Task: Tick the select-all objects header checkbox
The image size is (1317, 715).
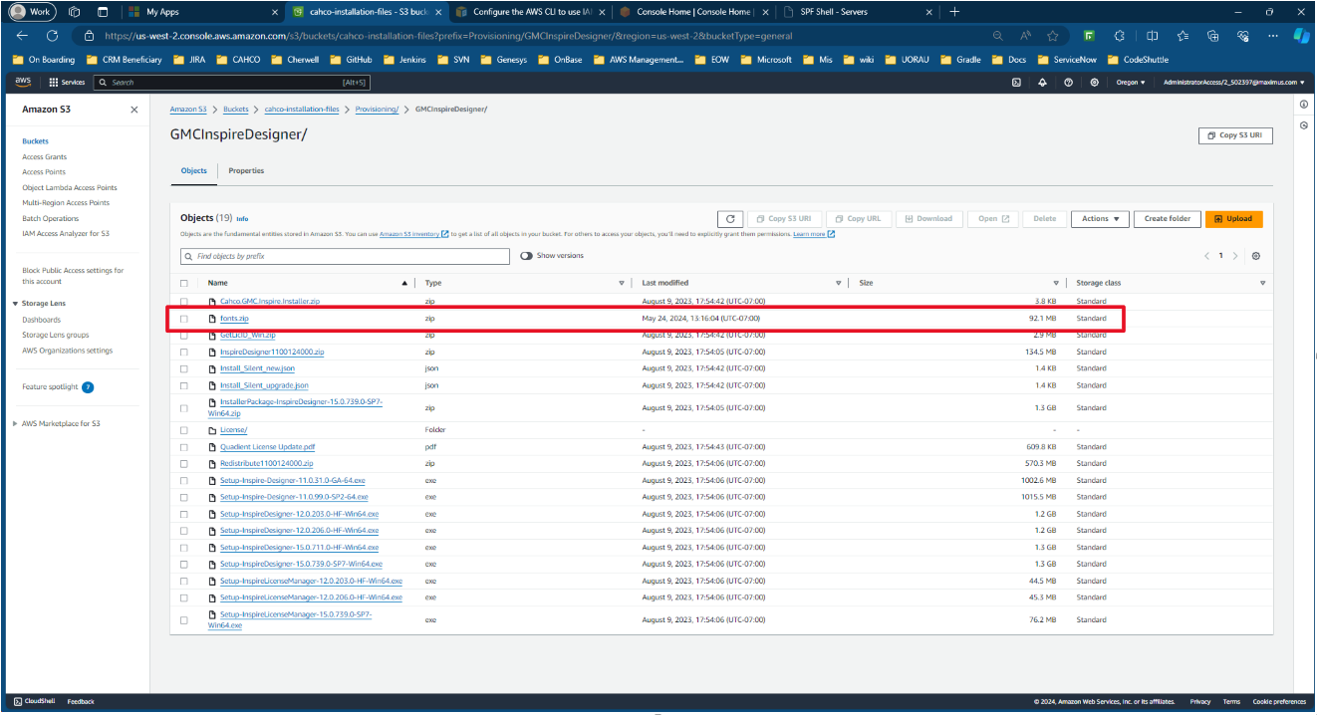Action: (183, 283)
